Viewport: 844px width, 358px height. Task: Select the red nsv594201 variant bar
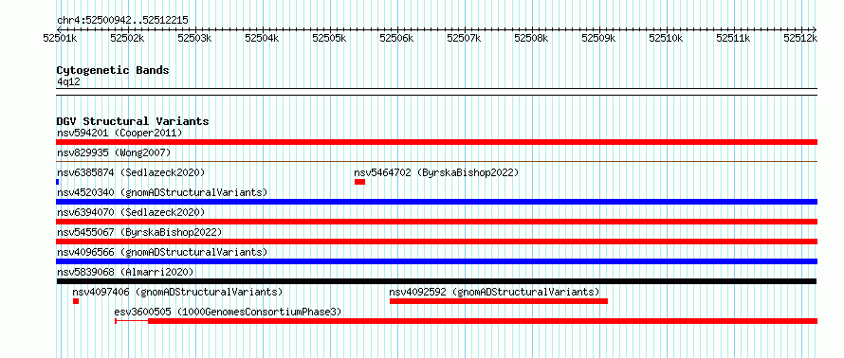pyautogui.click(x=436, y=142)
